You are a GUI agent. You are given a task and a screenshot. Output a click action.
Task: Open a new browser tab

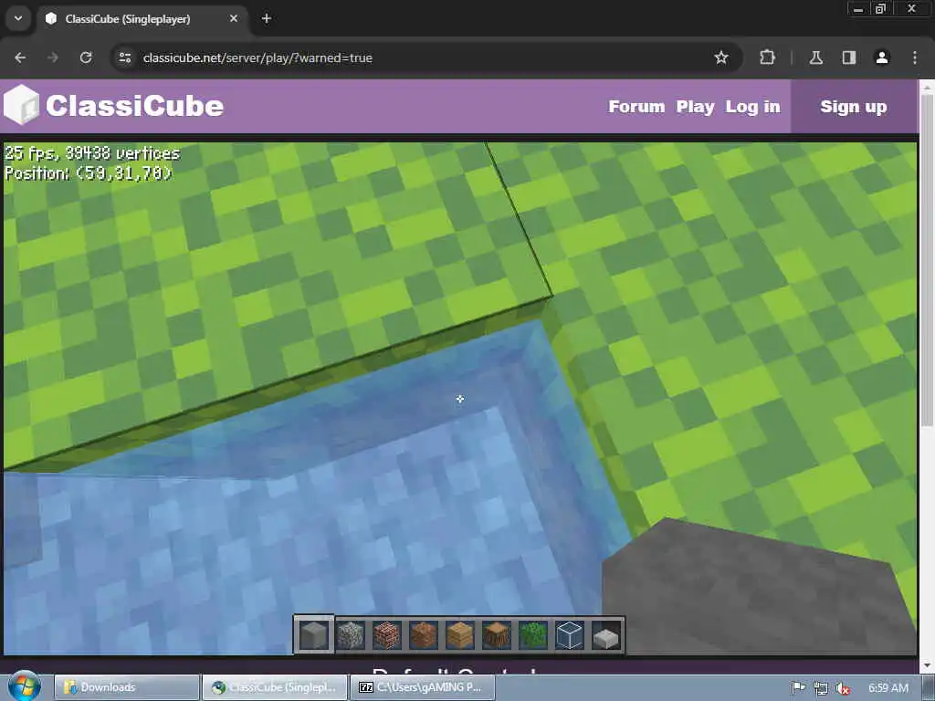pos(267,18)
